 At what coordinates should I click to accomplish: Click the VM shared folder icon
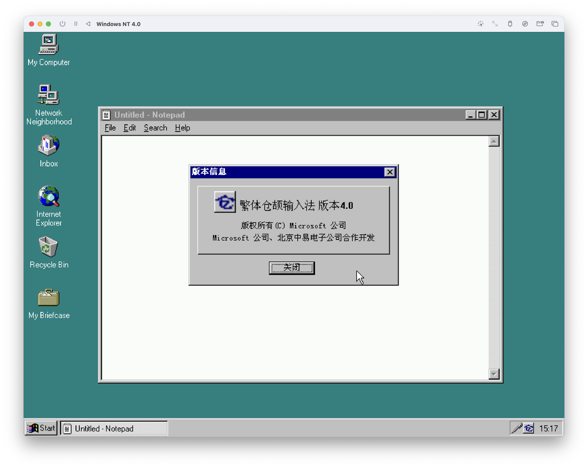click(x=540, y=24)
